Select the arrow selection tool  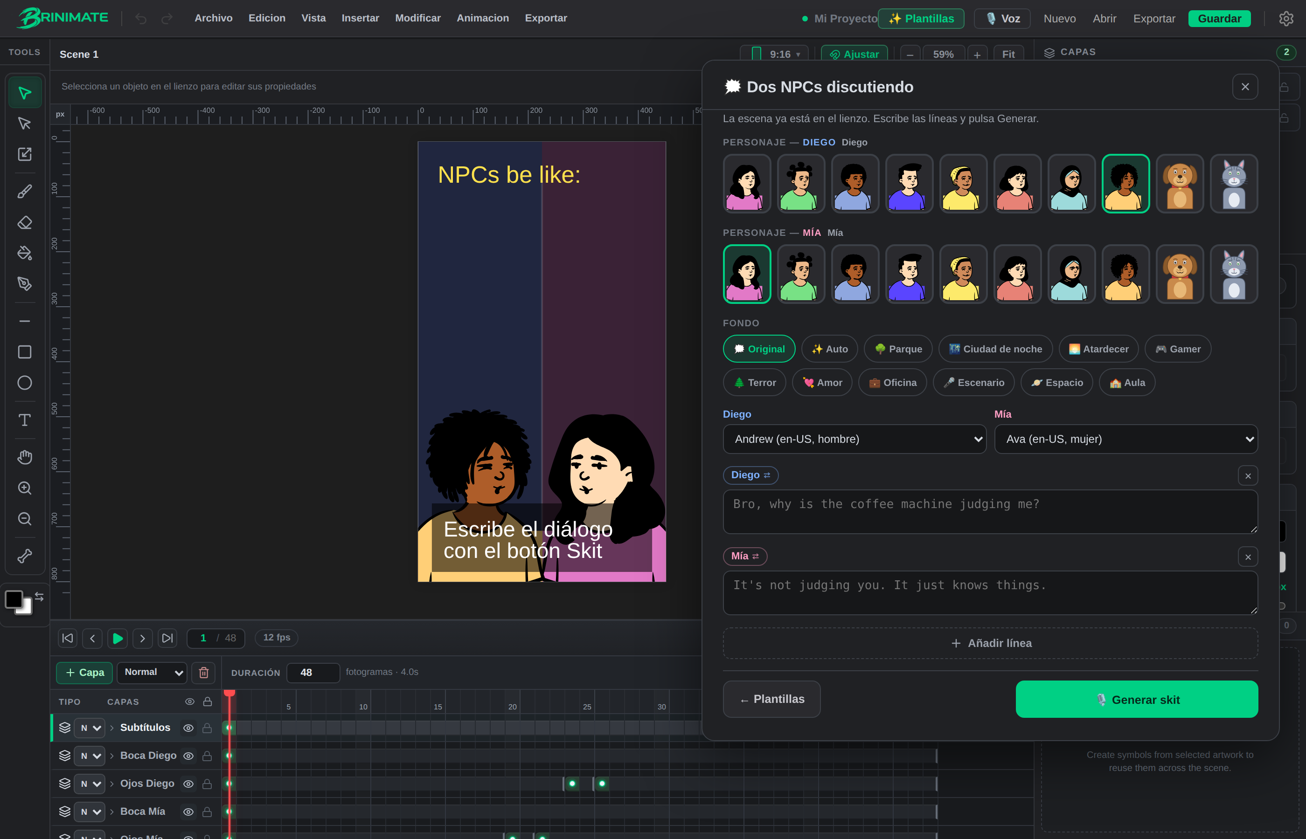pos(25,93)
